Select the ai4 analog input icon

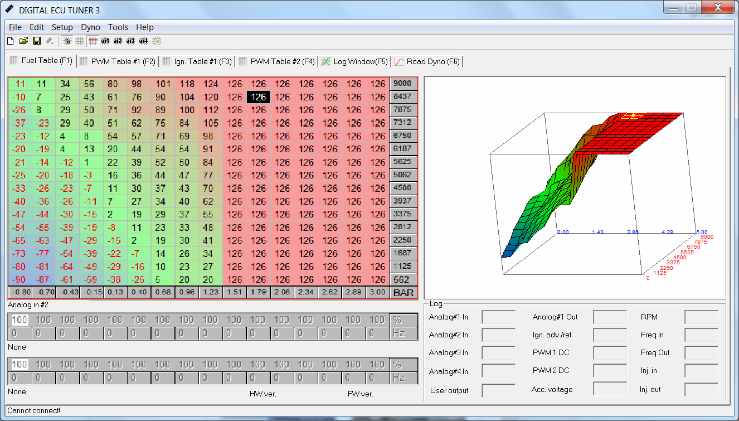143,41
